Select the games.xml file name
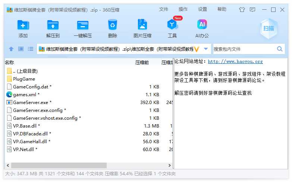Viewport: 292px width, 182px height. pyautogui.click(x=26, y=94)
